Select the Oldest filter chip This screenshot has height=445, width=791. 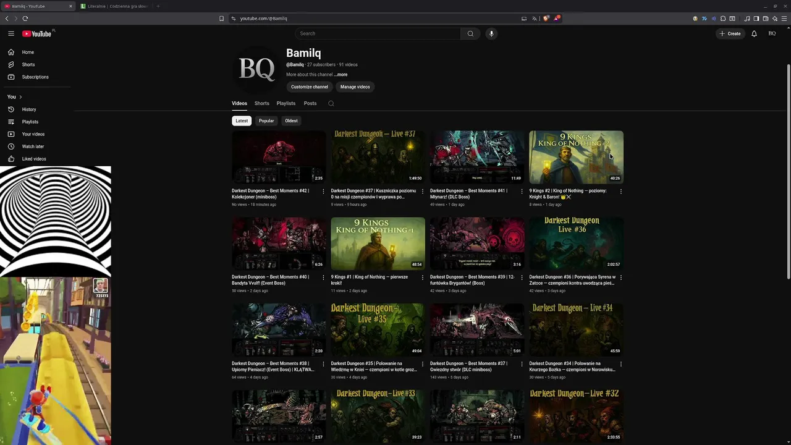pos(291,121)
